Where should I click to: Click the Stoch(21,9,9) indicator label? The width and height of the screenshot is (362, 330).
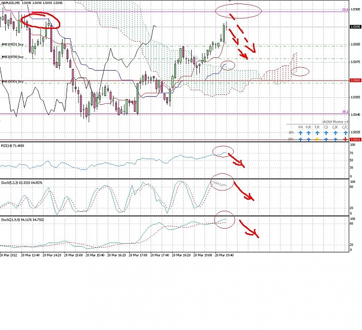tap(23, 219)
